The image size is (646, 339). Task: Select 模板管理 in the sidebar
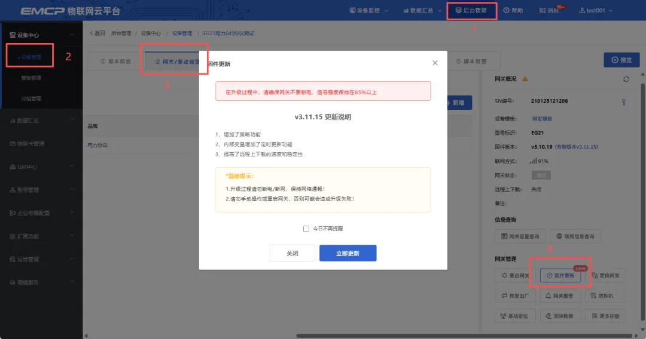31,78
